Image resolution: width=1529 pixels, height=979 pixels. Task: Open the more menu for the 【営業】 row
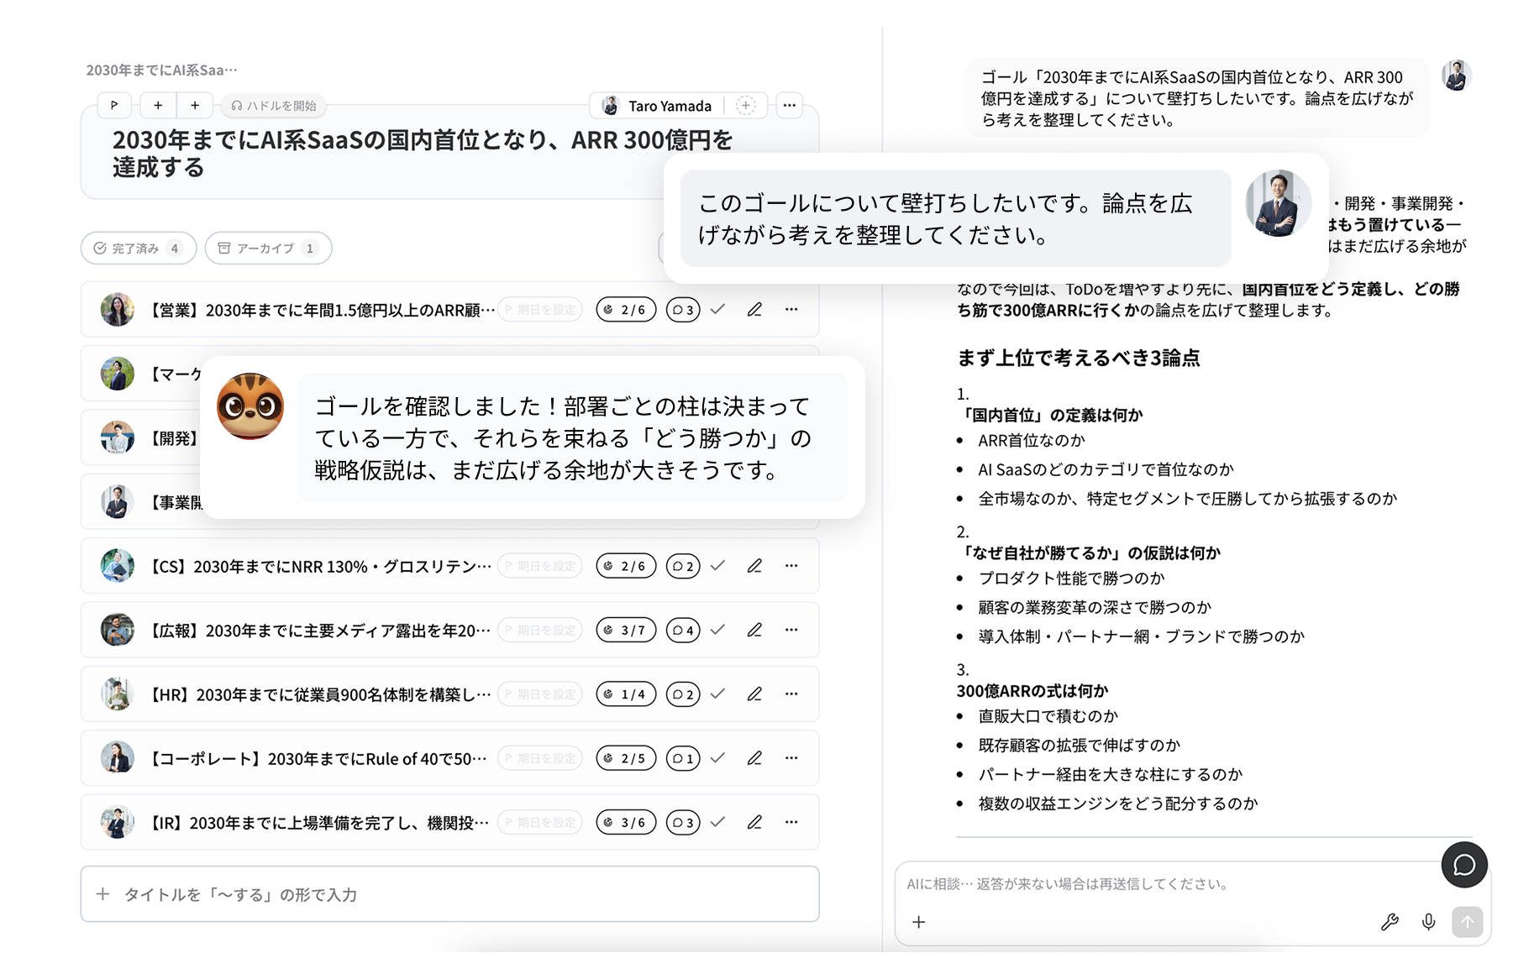791,309
